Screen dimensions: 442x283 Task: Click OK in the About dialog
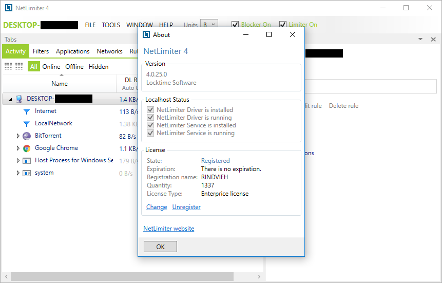pos(160,247)
